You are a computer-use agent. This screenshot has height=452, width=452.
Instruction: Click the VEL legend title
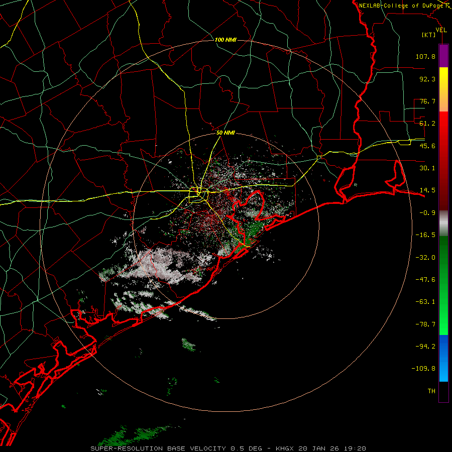coord(441,30)
